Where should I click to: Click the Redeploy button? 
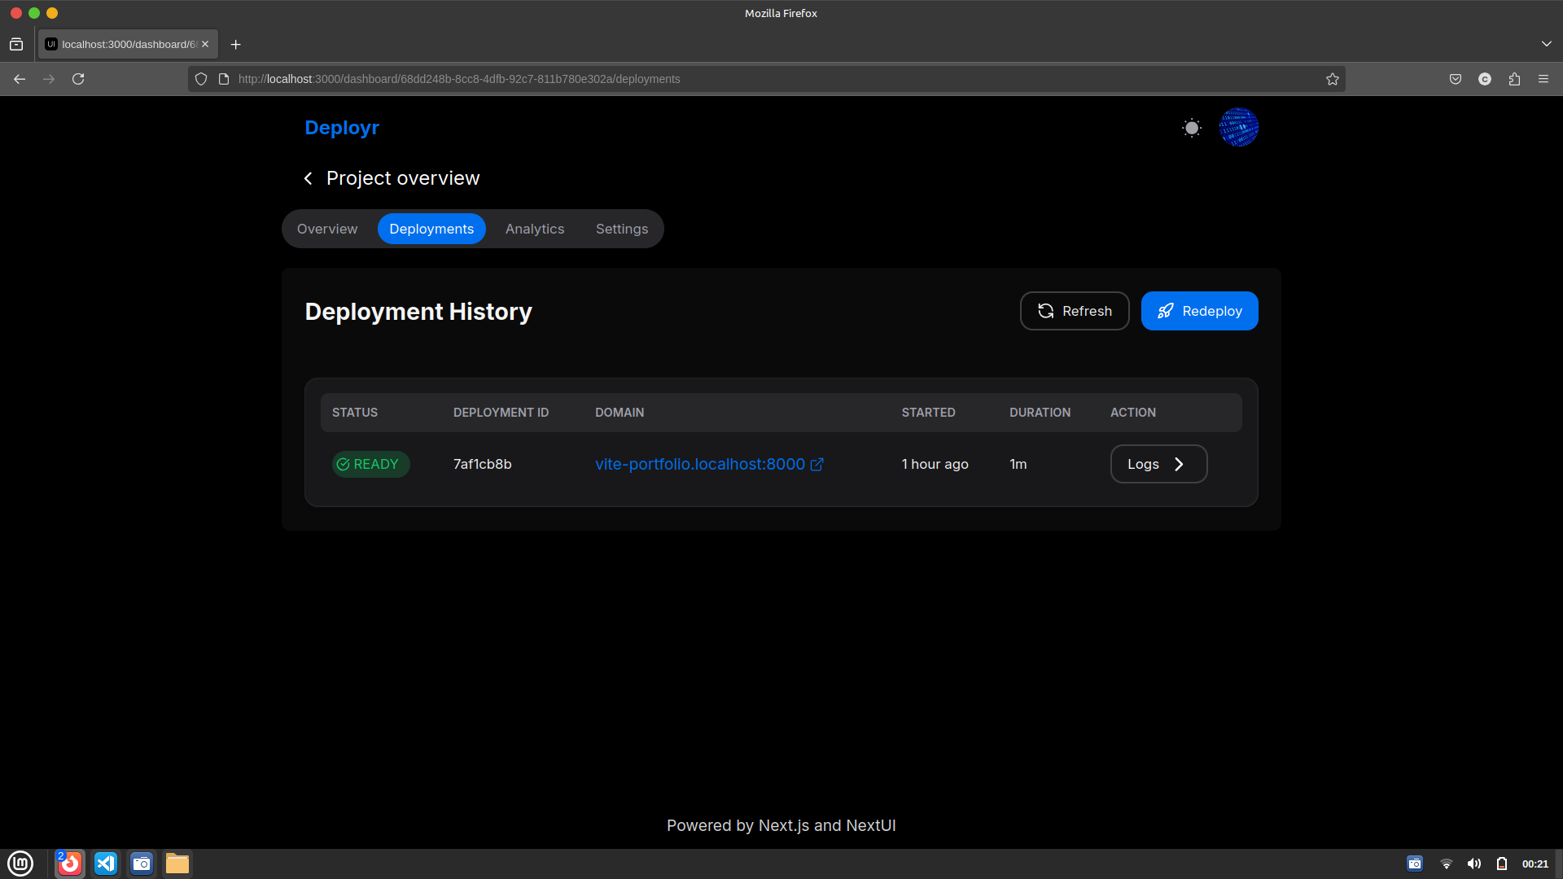1199,311
